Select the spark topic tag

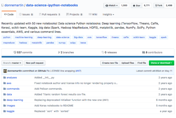click(164, 37)
